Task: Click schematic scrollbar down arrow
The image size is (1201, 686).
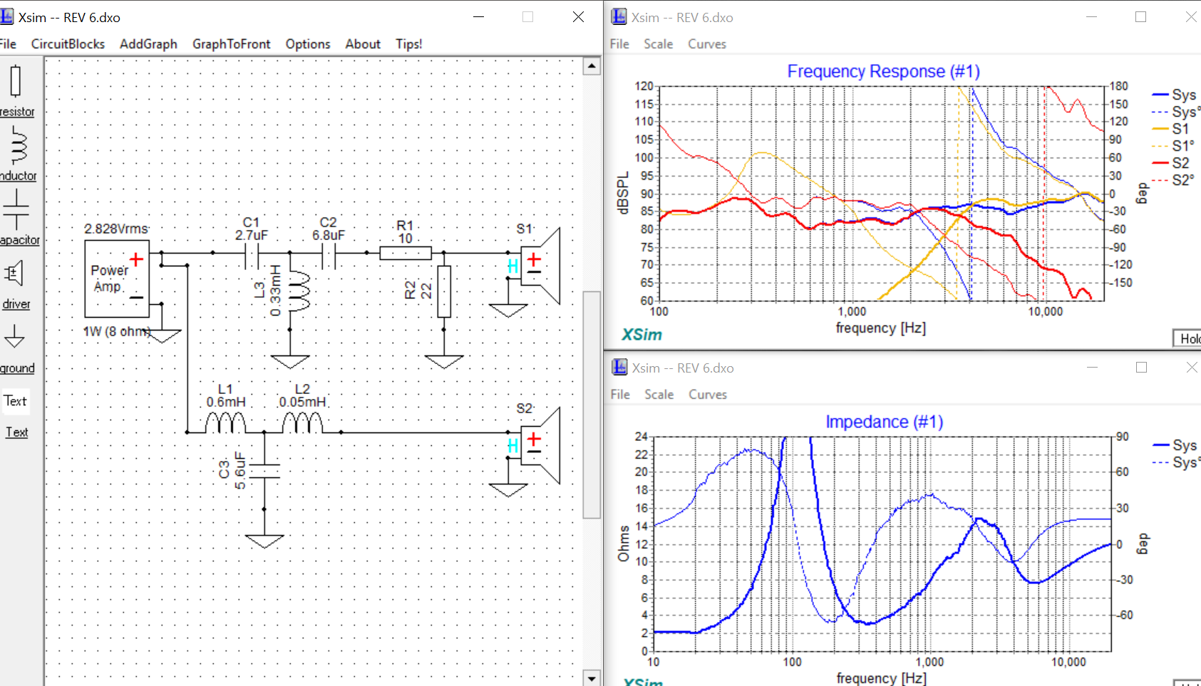Action: (592, 677)
